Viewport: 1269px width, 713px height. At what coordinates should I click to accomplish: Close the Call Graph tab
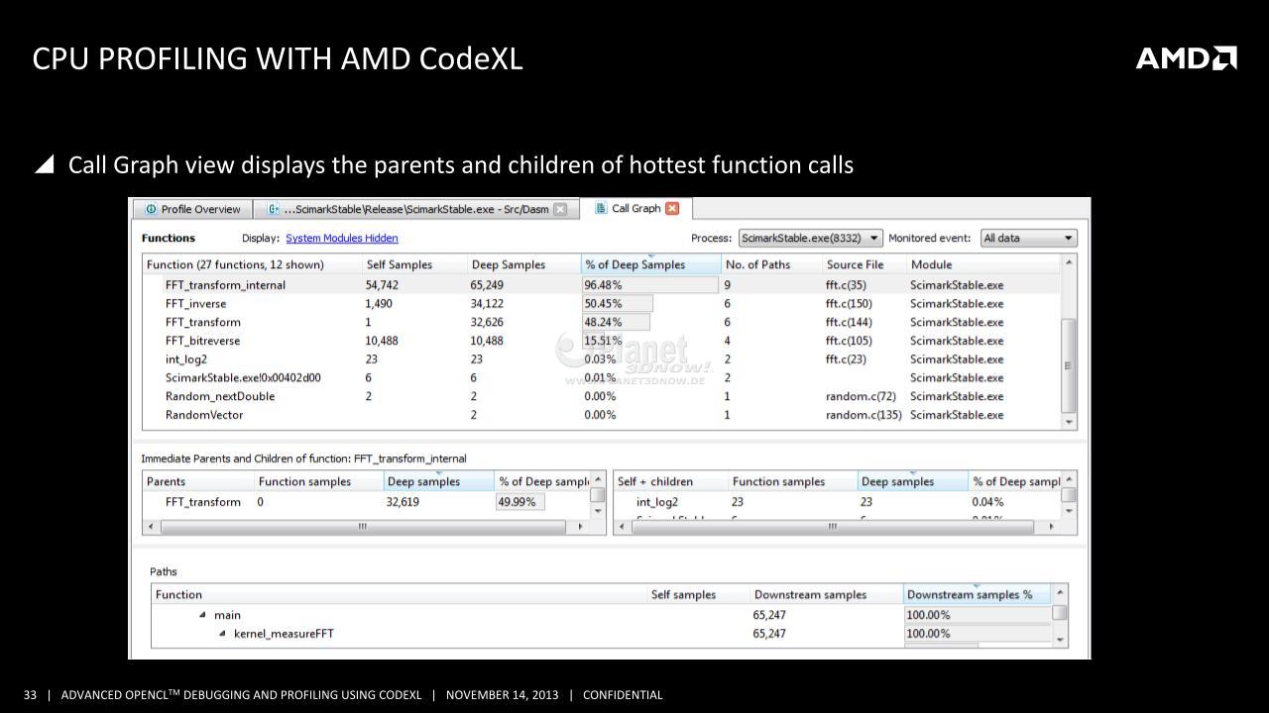[x=672, y=208]
